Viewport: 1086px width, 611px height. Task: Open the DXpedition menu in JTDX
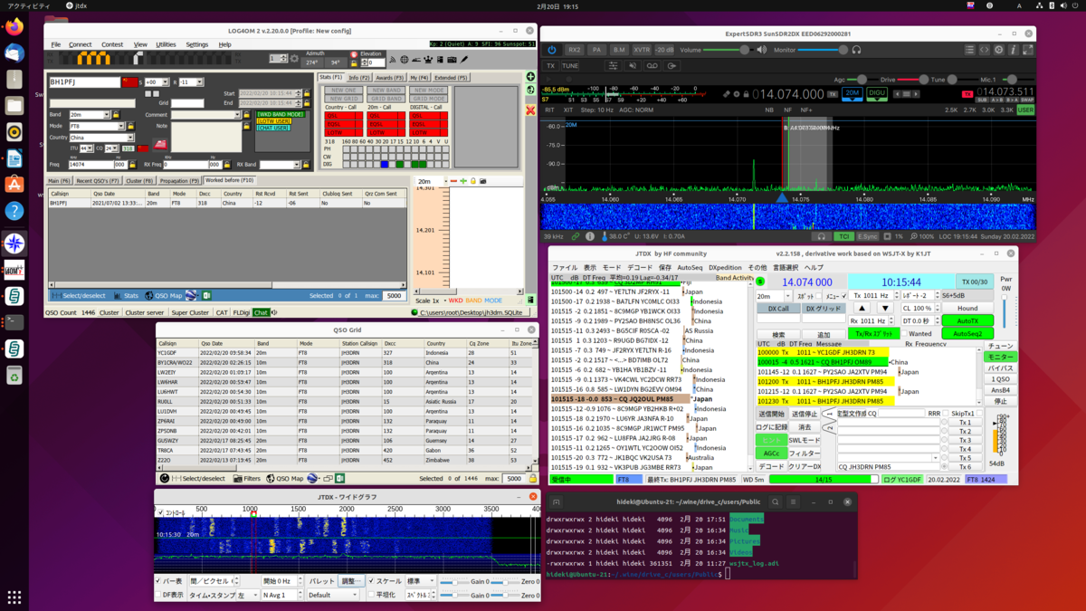point(725,268)
